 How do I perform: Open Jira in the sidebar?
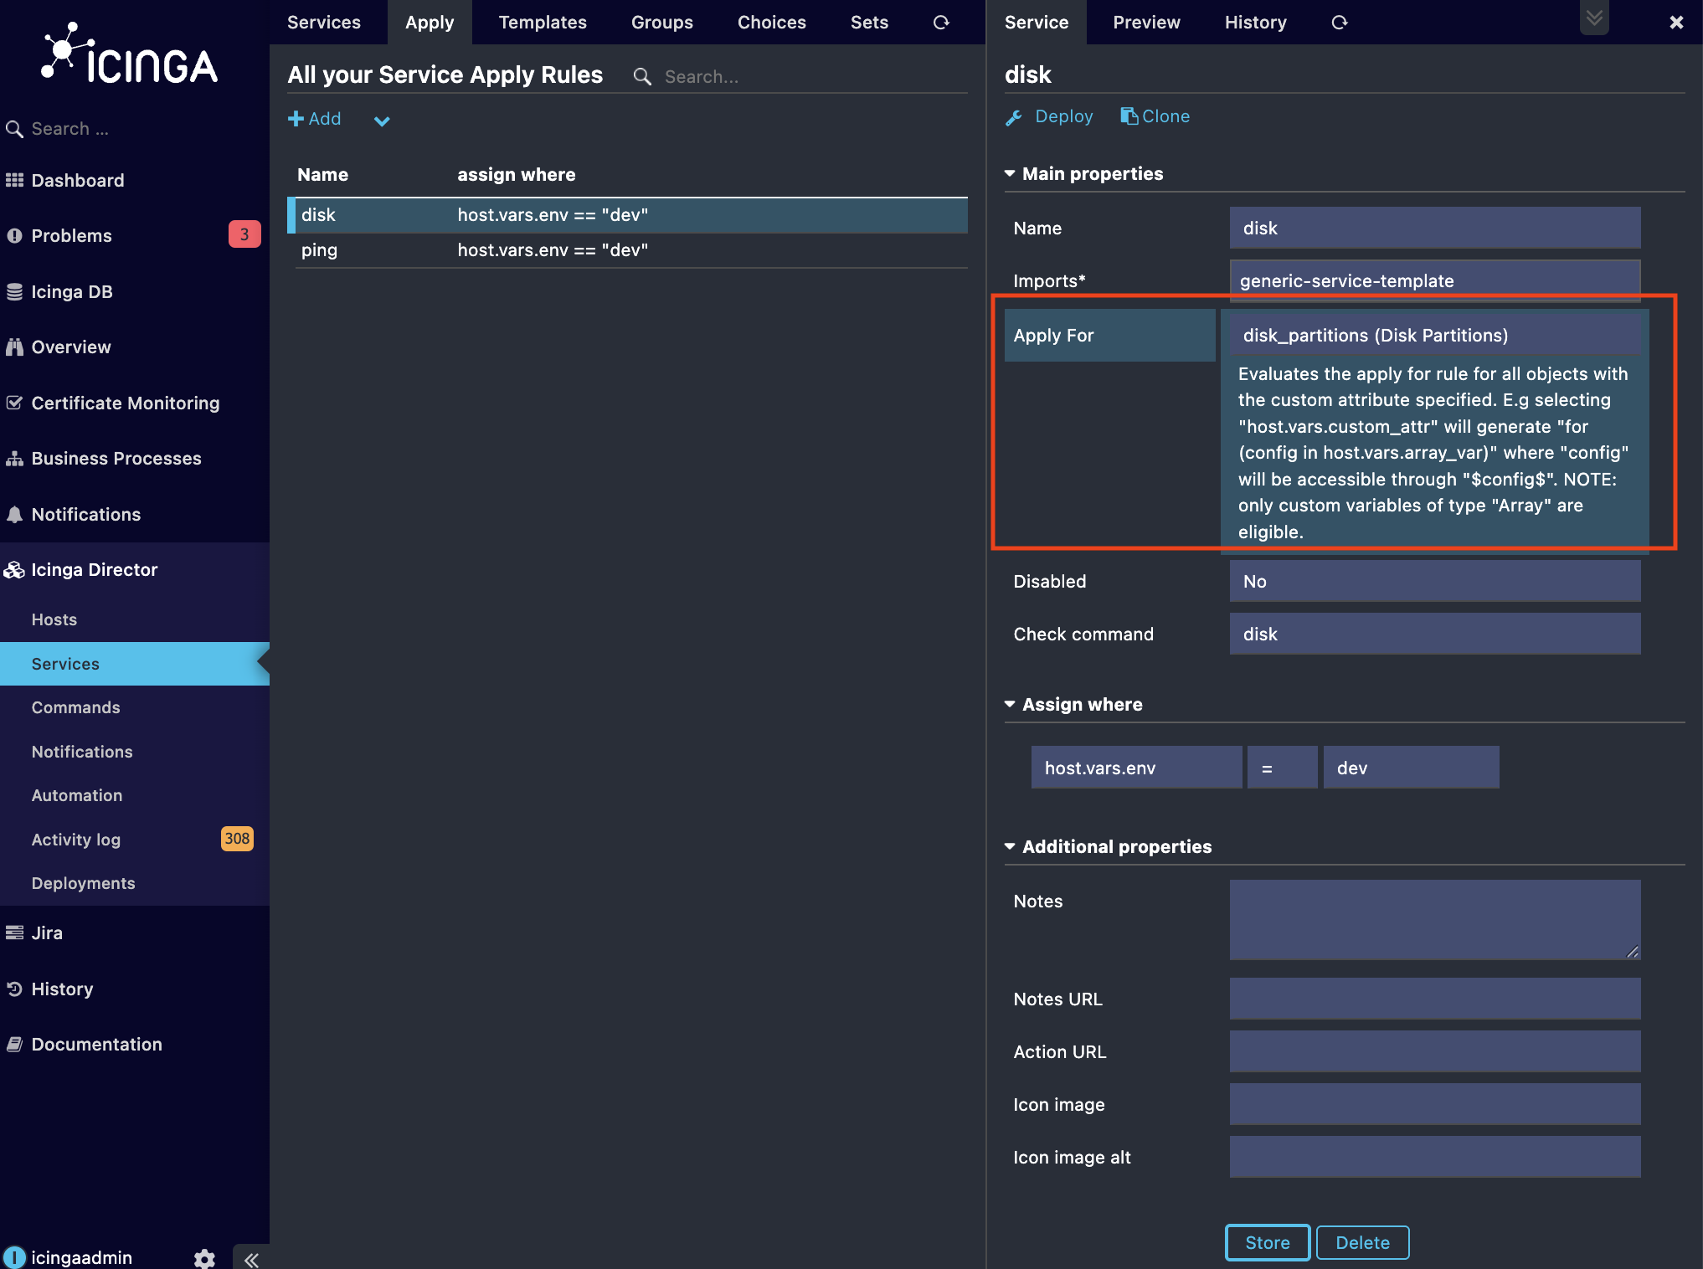pos(47,932)
